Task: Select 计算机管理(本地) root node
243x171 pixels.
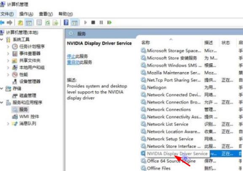Action: (22, 33)
